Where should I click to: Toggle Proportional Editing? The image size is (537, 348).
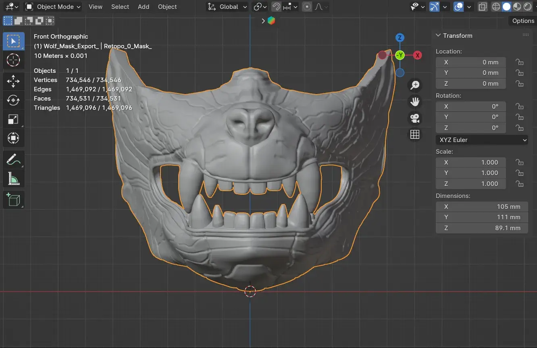[307, 7]
